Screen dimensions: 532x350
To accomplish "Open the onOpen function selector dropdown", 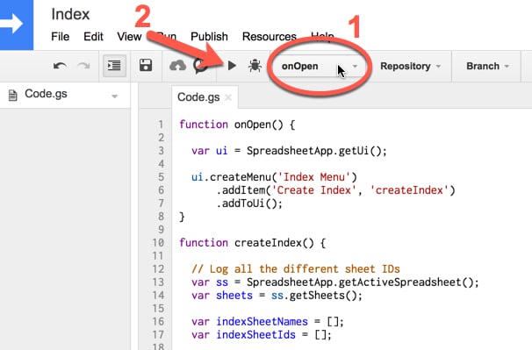I will coord(320,66).
